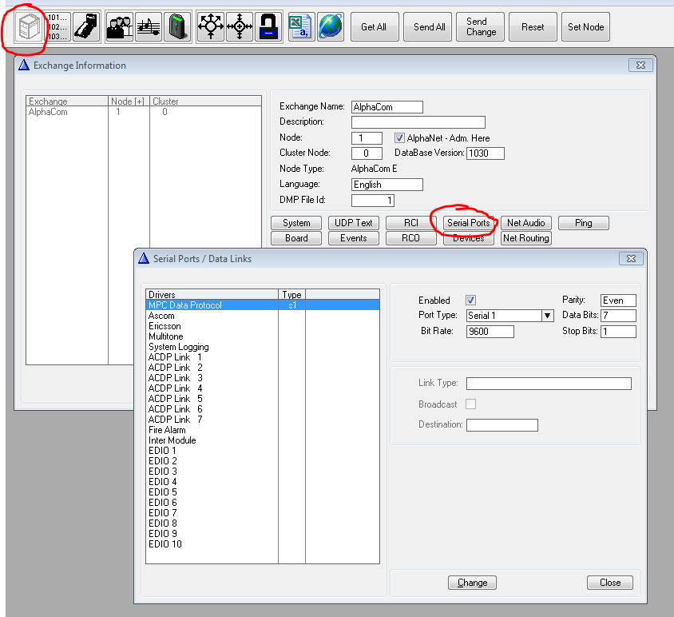The height and width of the screenshot is (617, 674).
Task: Open the Net Routing settings button
Action: click(525, 238)
